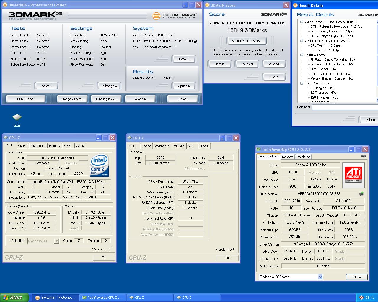Open the Radeon X1900 Series GPU dropdown
This screenshot has height=302, width=378.
tap(320, 277)
